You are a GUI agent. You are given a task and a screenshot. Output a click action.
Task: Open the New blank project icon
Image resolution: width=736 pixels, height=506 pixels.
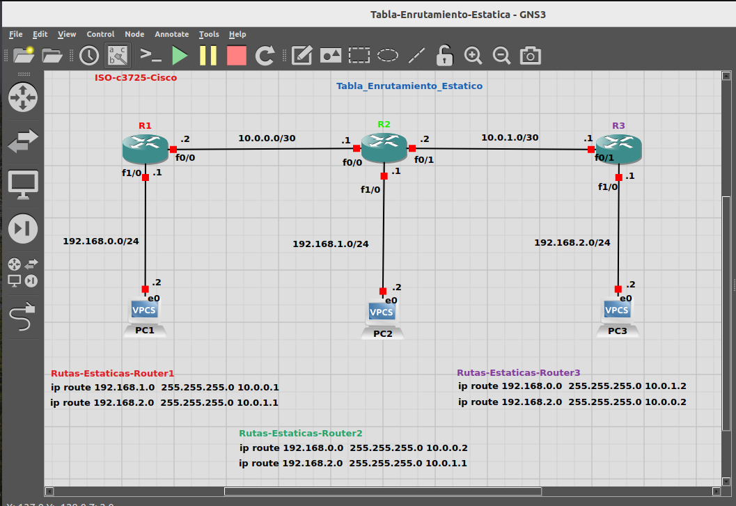click(x=24, y=56)
